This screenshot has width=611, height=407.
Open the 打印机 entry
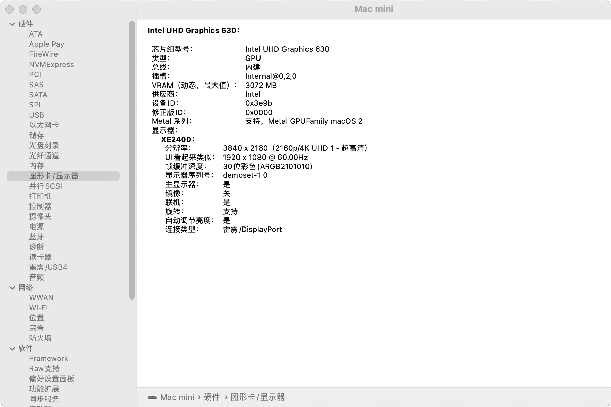pyautogui.click(x=40, y=196)
